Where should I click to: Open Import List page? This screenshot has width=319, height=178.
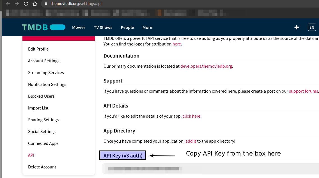(x=38, y=108)
